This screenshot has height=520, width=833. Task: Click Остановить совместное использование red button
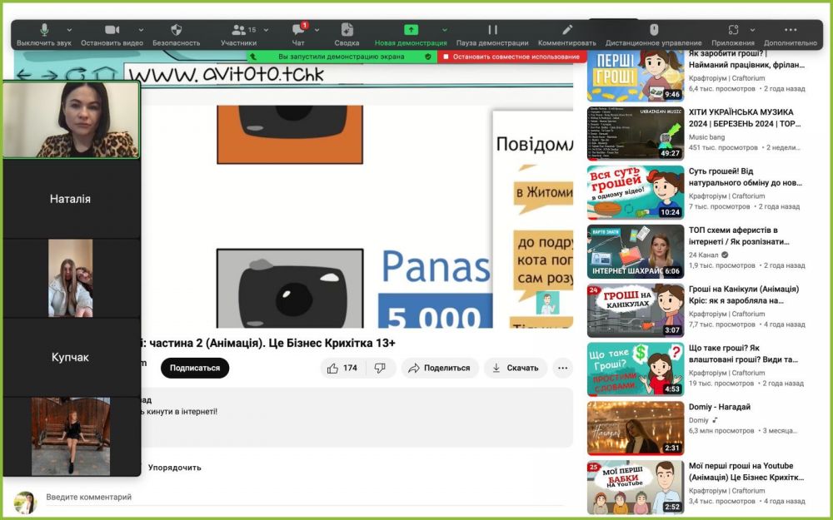[x=512, y=57]
